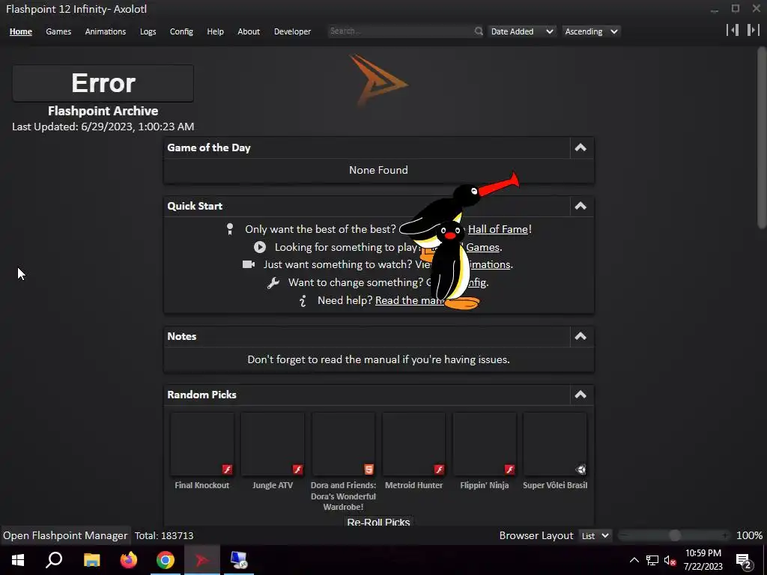Viewport: 767px width, 575px height.
Task: Collapse the Quick Start section
Action: click(x=580, y=206)
